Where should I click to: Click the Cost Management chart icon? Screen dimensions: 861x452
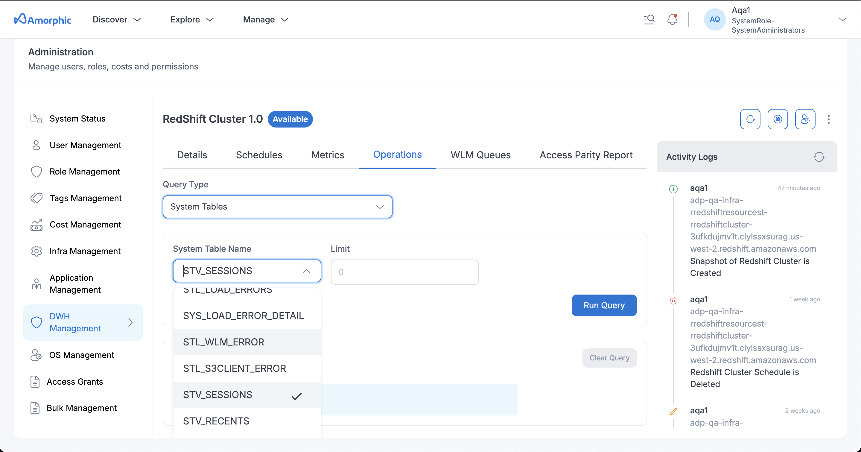(36, 225)
